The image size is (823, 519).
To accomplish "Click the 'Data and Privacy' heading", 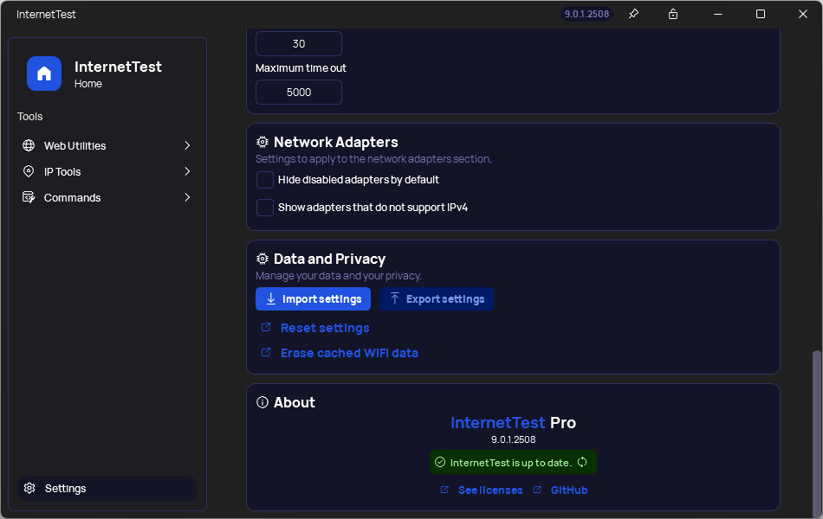I will (329, 259).
